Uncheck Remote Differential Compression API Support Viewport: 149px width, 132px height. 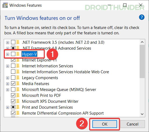pyautogui.click(x=13, y=113)
